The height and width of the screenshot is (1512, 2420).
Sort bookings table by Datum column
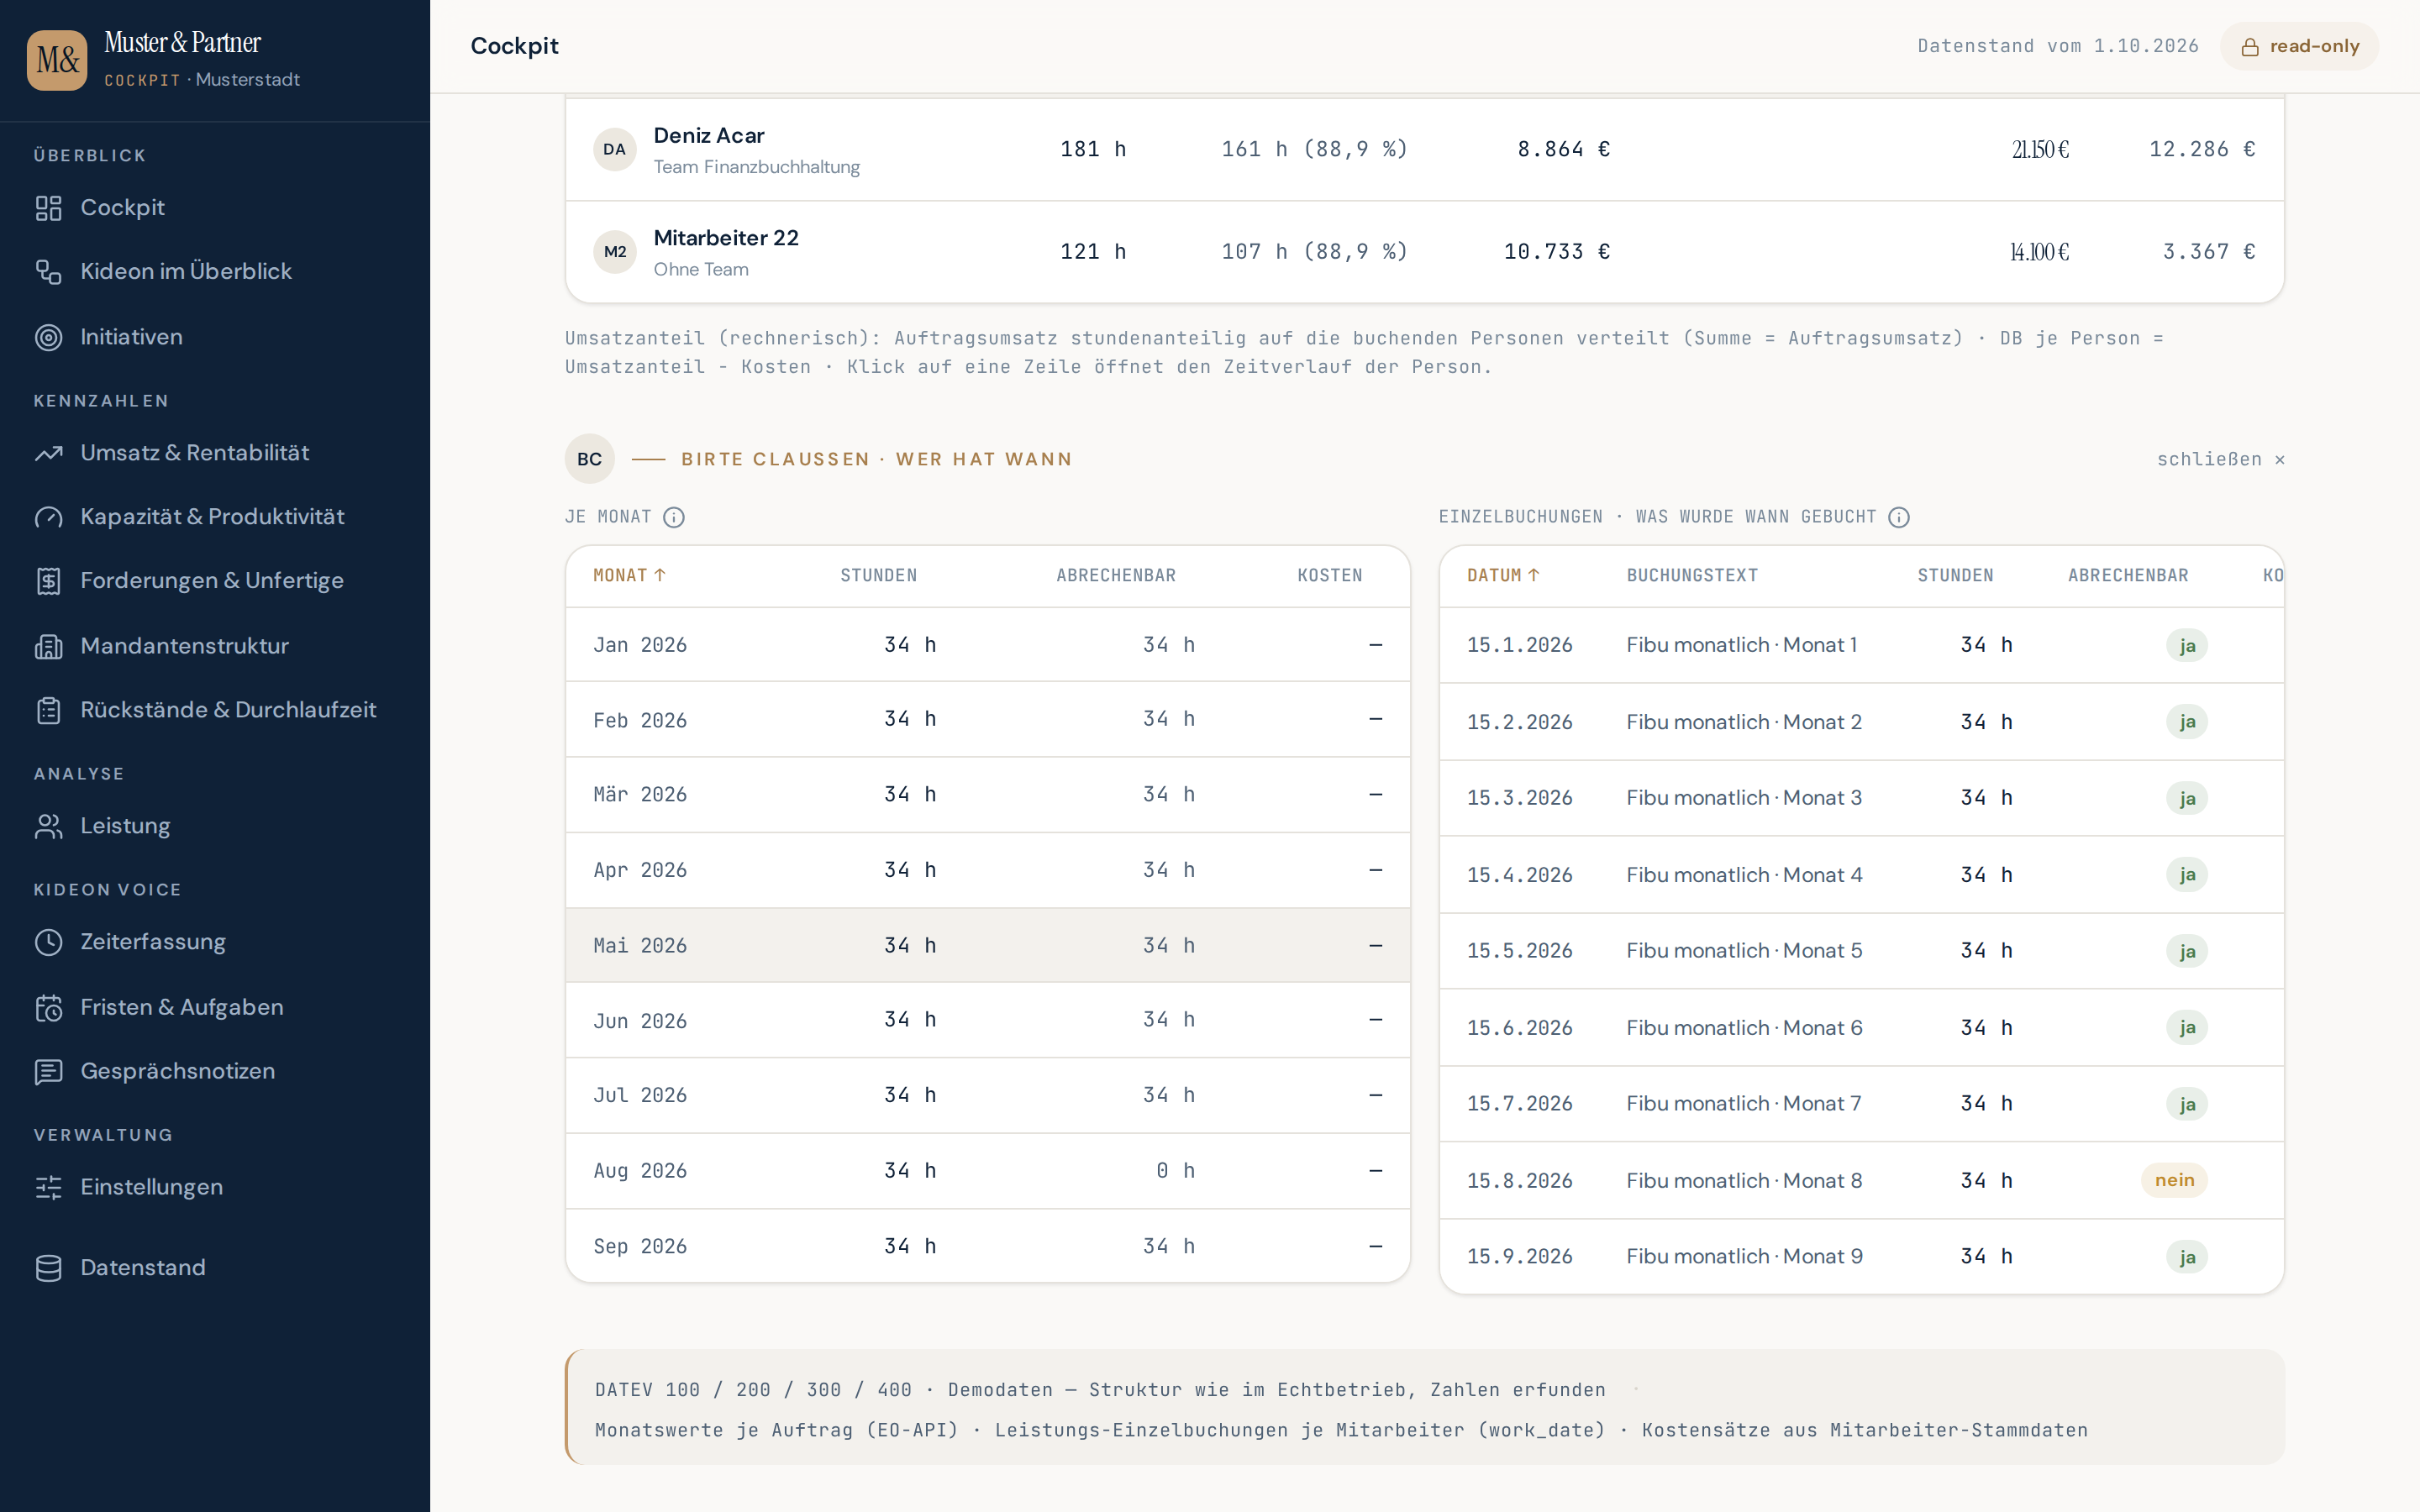tap(1503, 575)
